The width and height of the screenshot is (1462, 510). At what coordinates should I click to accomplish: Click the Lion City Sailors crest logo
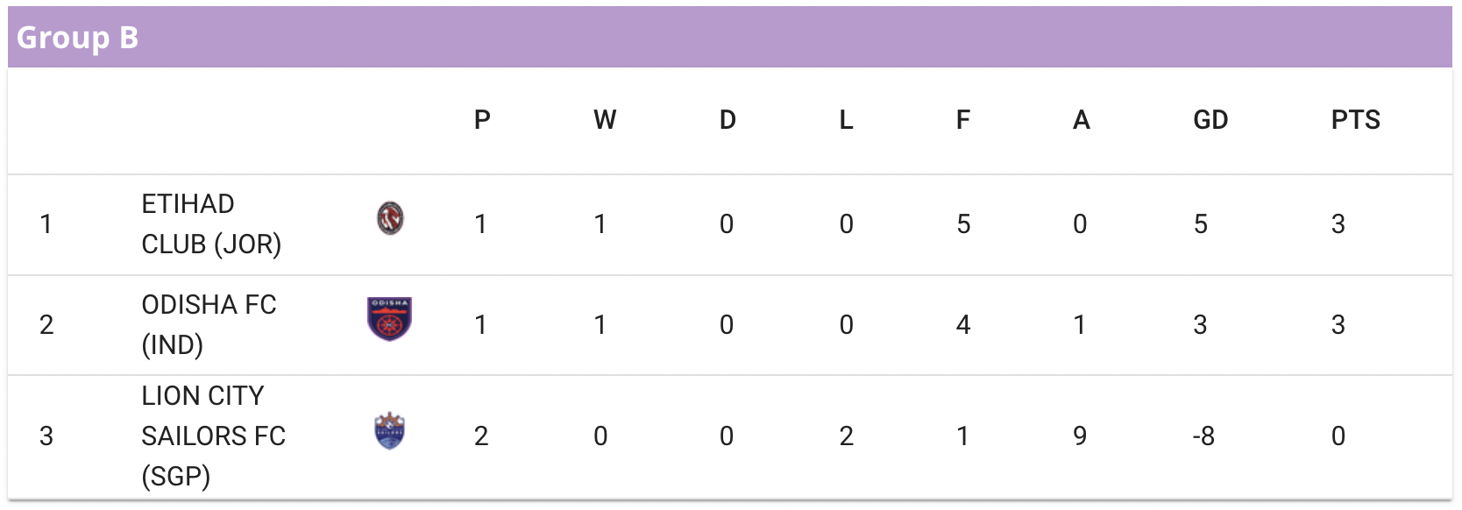click(x=389, y=431)
